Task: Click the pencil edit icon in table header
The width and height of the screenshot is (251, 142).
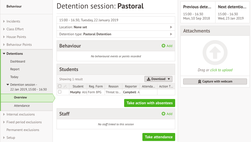Action: coord(65,86)
